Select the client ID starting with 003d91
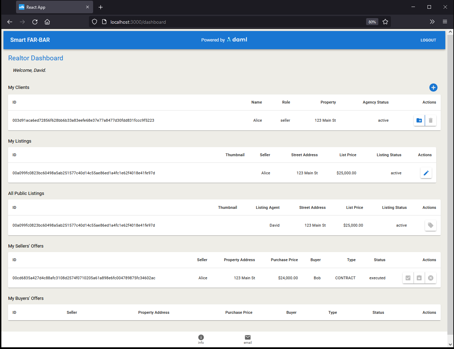This screenshot has width=454, height=349. coord(83,120)
